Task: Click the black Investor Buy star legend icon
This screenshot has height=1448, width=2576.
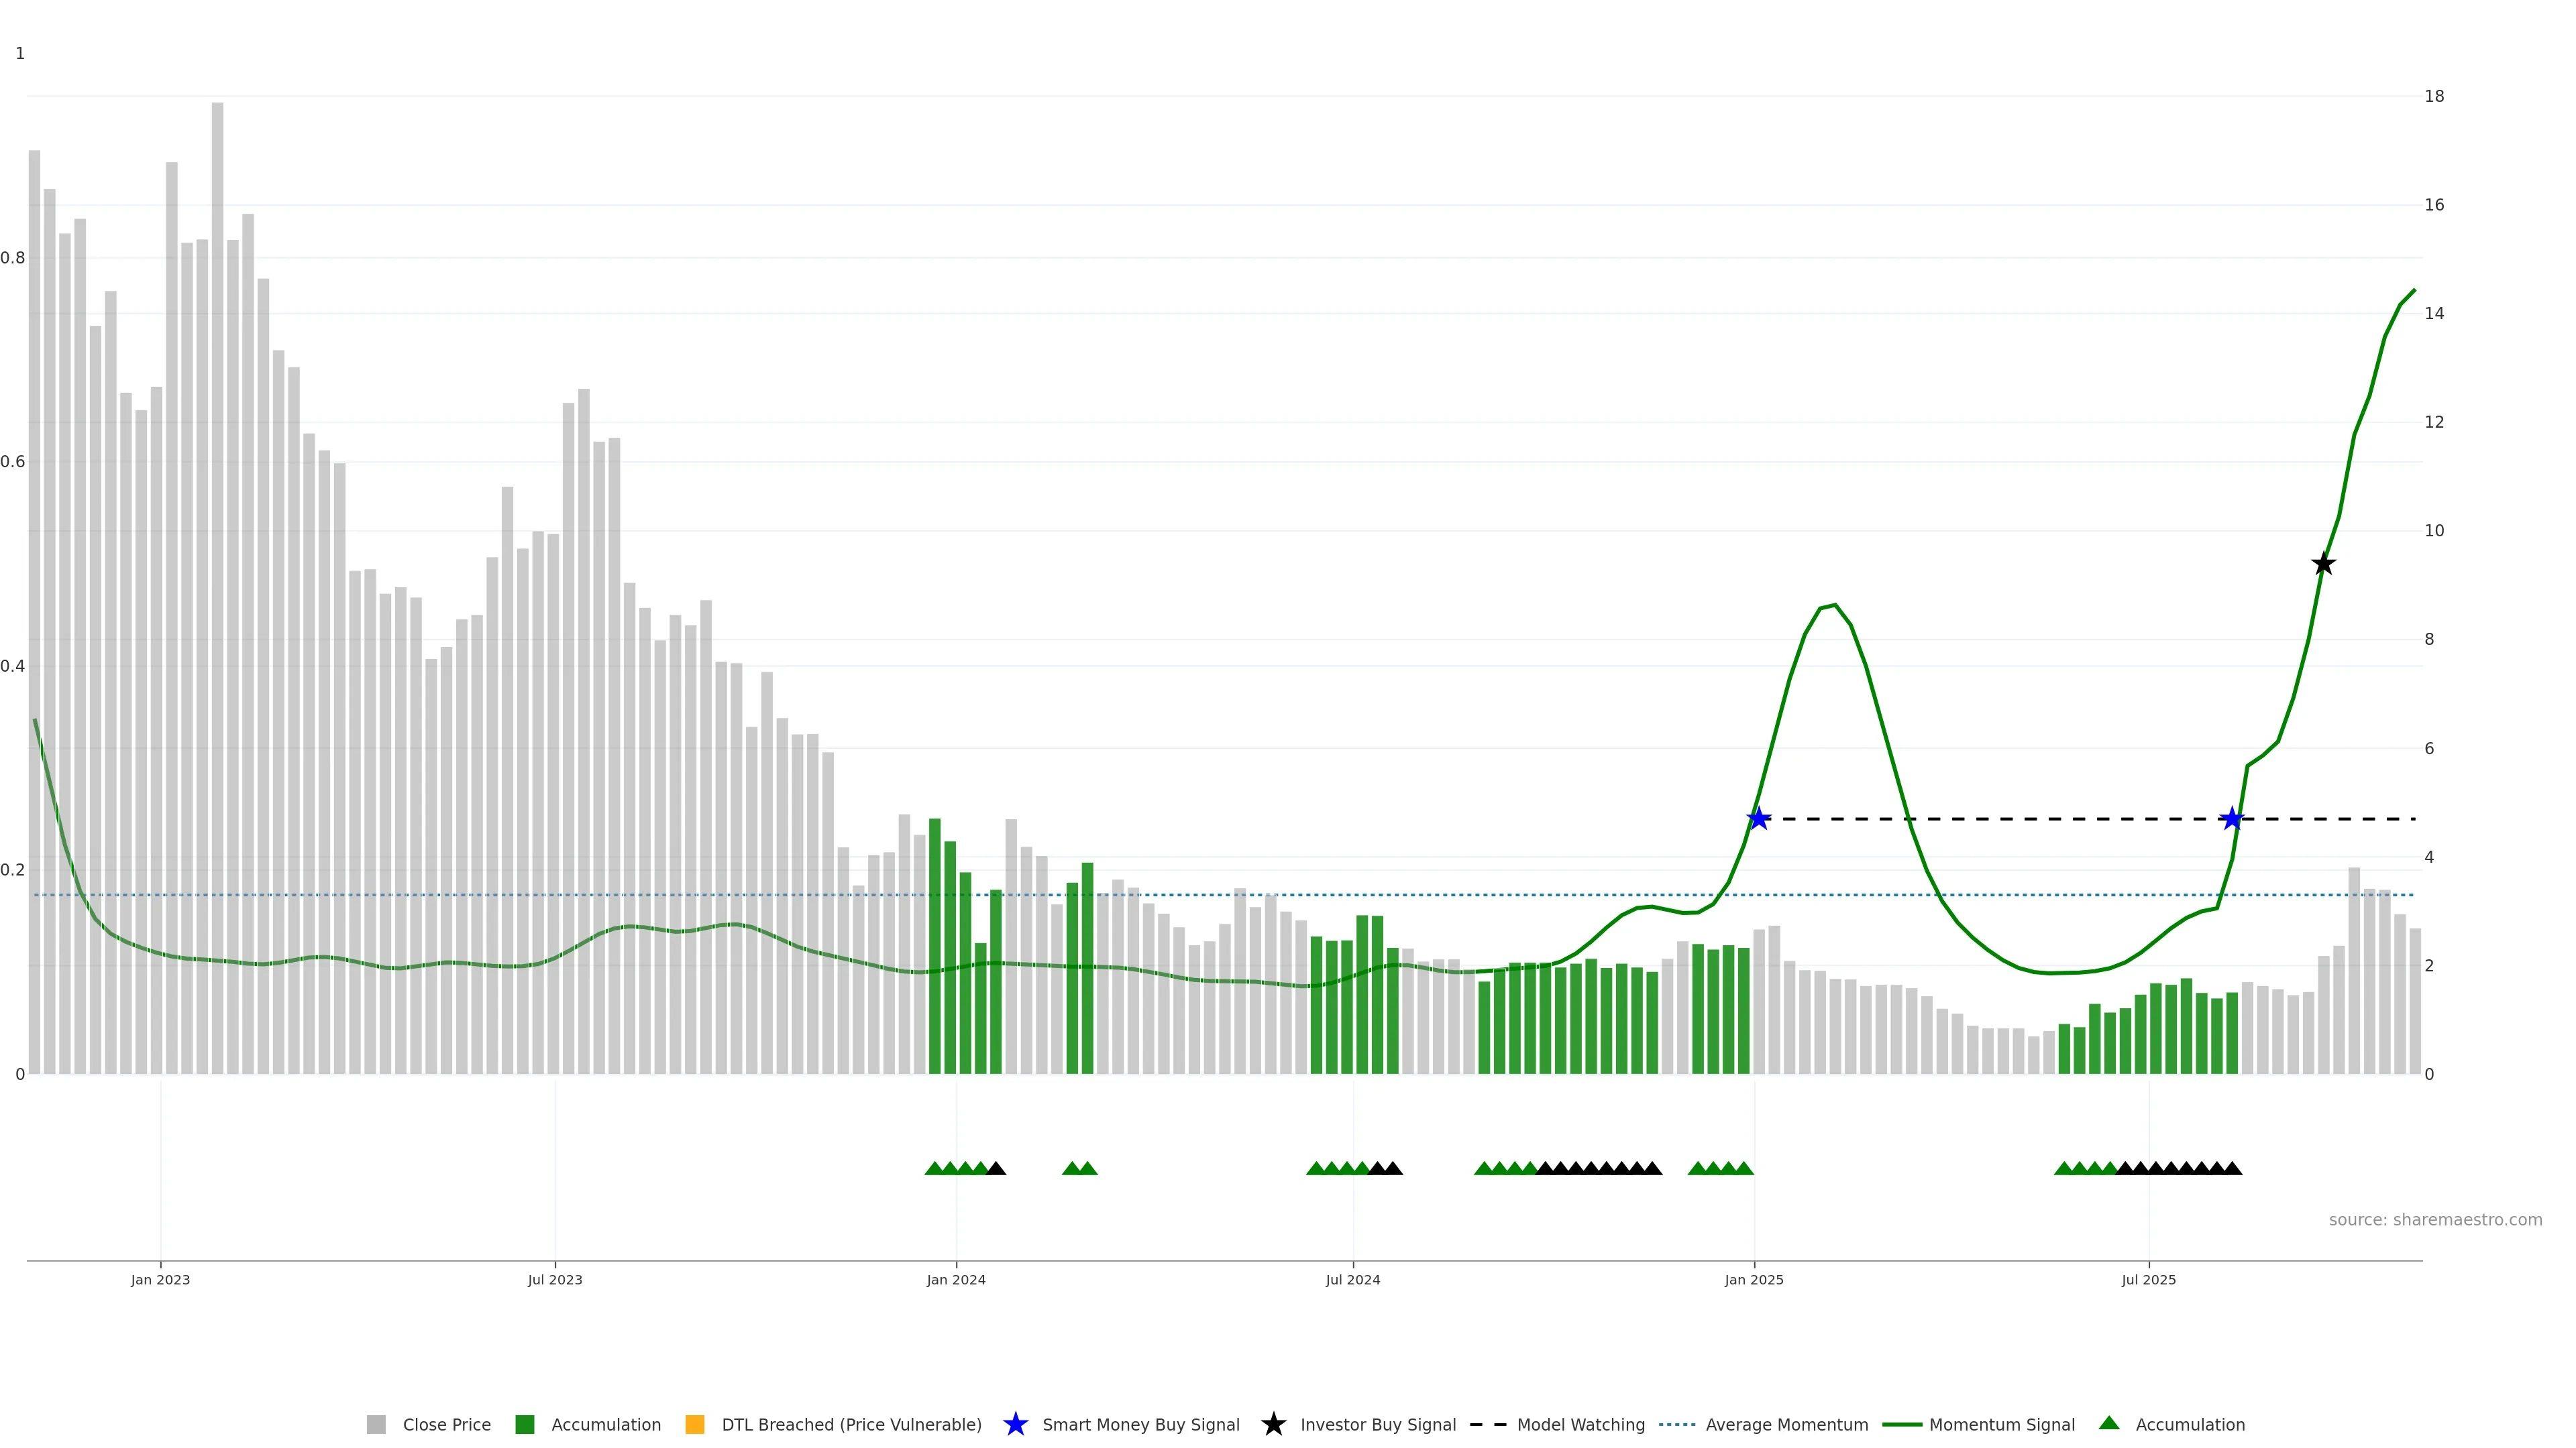Action: 1273,1424
